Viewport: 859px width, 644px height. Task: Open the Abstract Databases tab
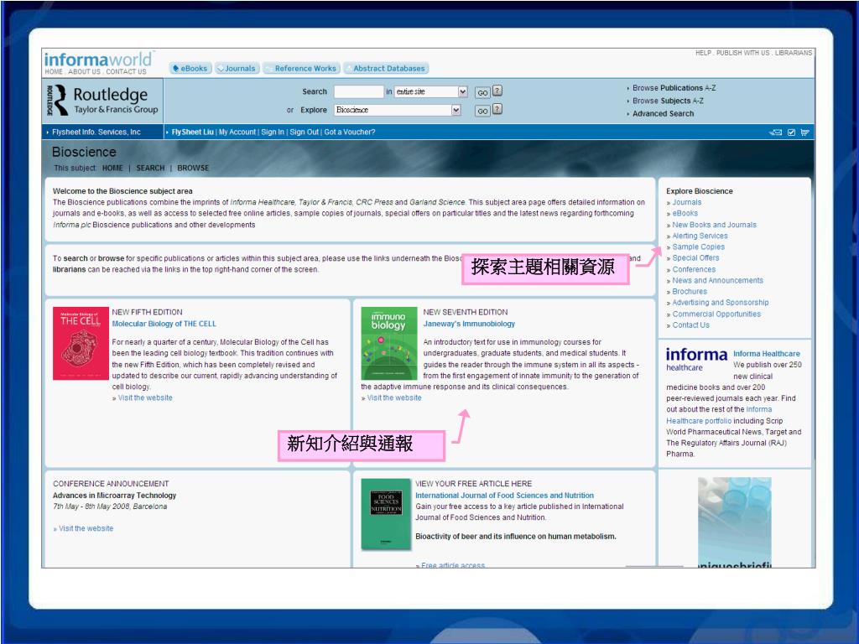click(x=386, y=69)
